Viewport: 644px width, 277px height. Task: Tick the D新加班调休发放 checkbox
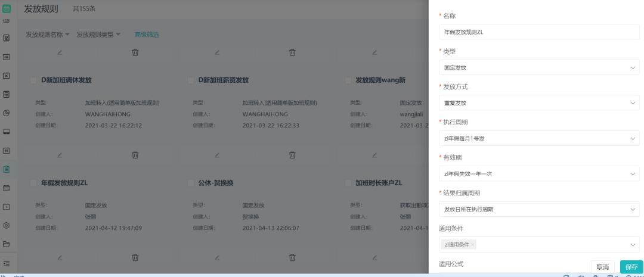pos(33,80)
